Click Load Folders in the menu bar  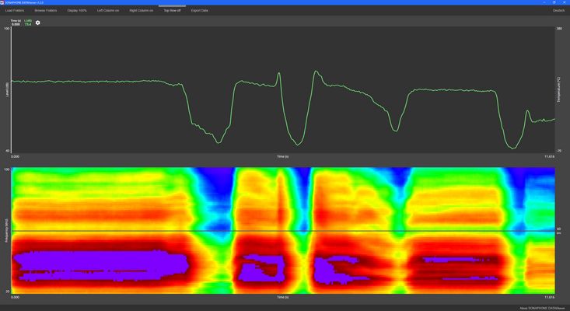(x=14, y=11)
